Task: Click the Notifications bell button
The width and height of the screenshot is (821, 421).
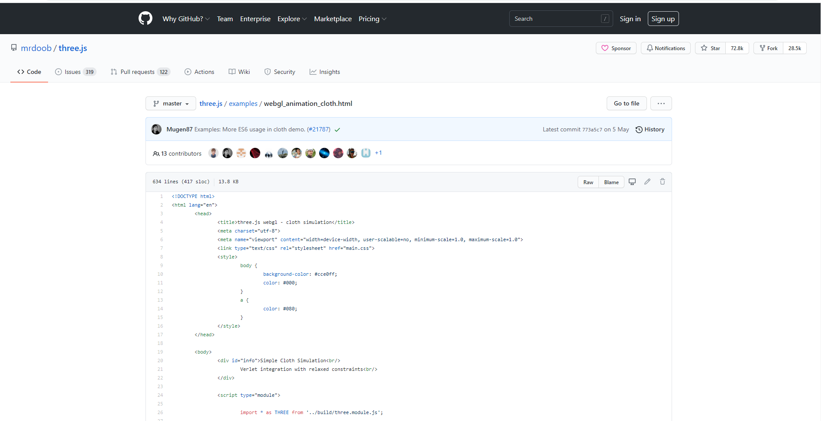Action: click(x=666, y=48)
